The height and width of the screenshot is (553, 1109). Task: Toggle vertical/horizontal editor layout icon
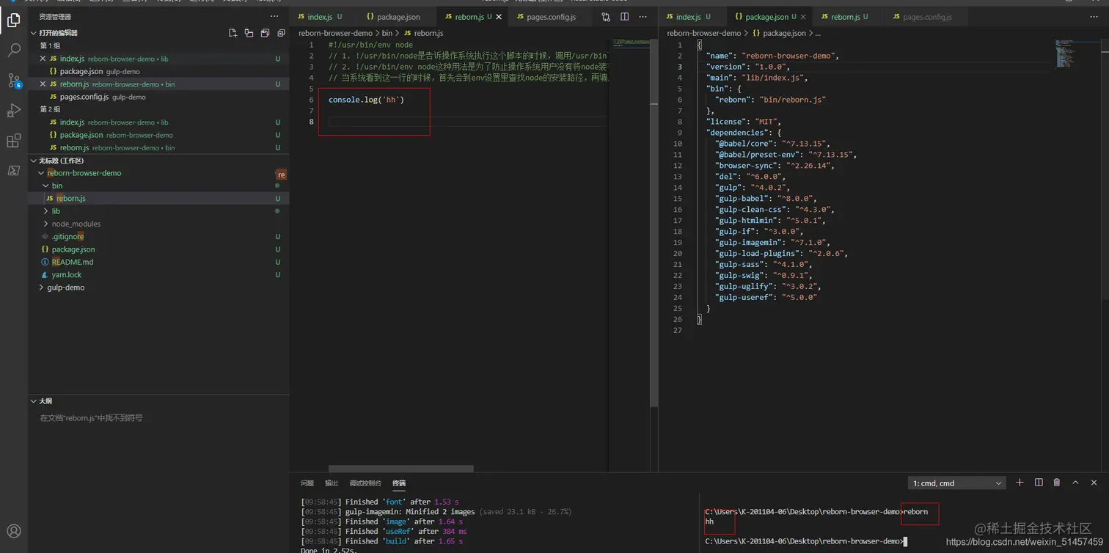pyautogui.click(x=249, y=33)
